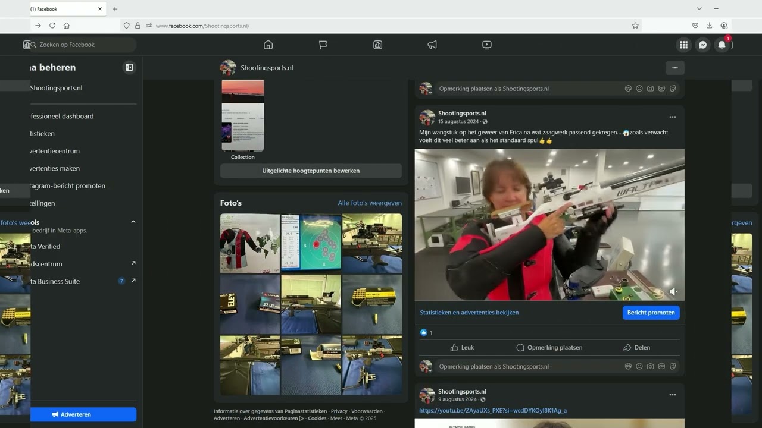The image size is (762, 428).
Task: View the like reactions count on the post
Action: [426, 332]
